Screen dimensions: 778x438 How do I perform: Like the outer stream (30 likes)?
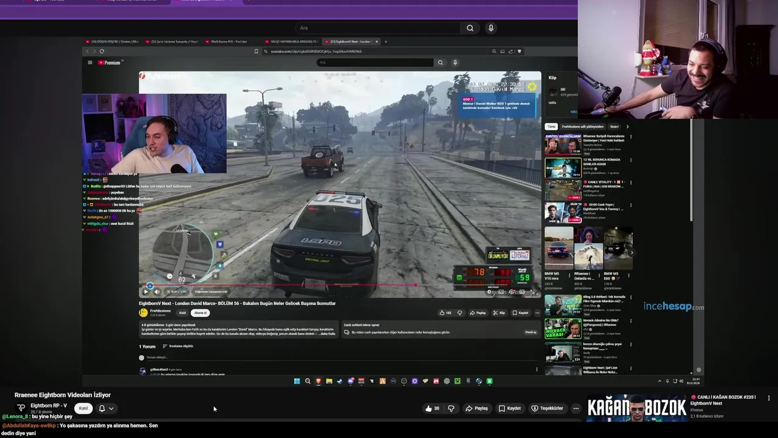[432, 408]
